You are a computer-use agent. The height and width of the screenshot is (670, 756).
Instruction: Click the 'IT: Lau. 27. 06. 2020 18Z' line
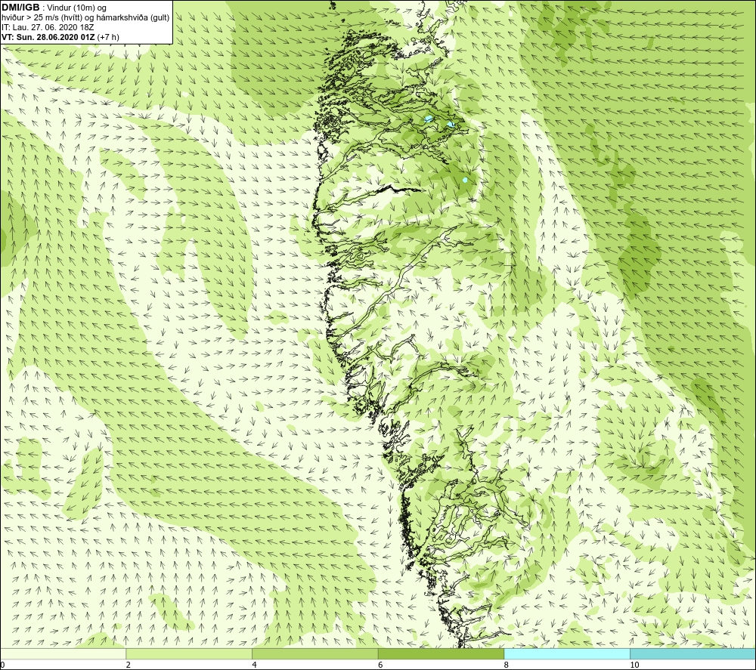47,27
